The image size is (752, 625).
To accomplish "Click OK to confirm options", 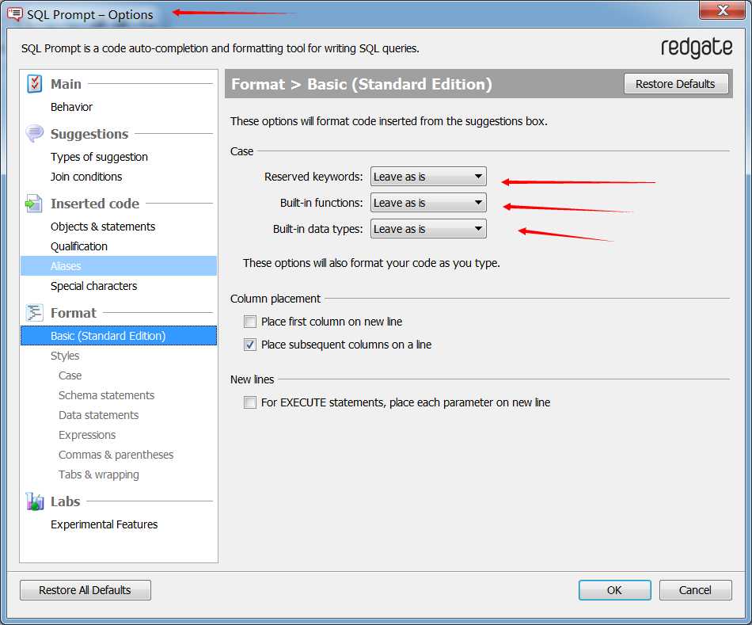I will tap(614, 590).
